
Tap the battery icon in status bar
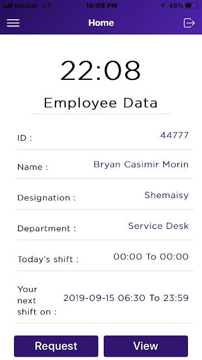[192, 6]
